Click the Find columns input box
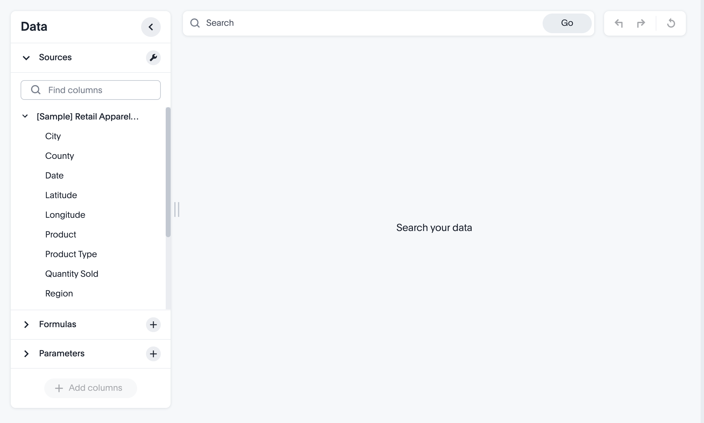Viewport: 704px width, 423px height. point(92,90)
